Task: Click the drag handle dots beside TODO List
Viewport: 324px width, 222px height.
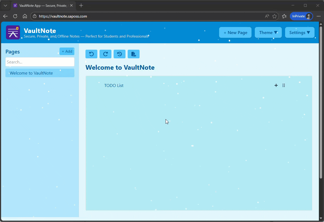Action: [284, 85]
